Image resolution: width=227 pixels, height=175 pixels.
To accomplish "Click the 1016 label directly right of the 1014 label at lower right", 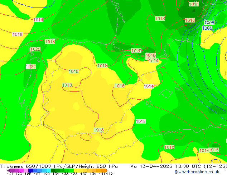I will 214,150.
